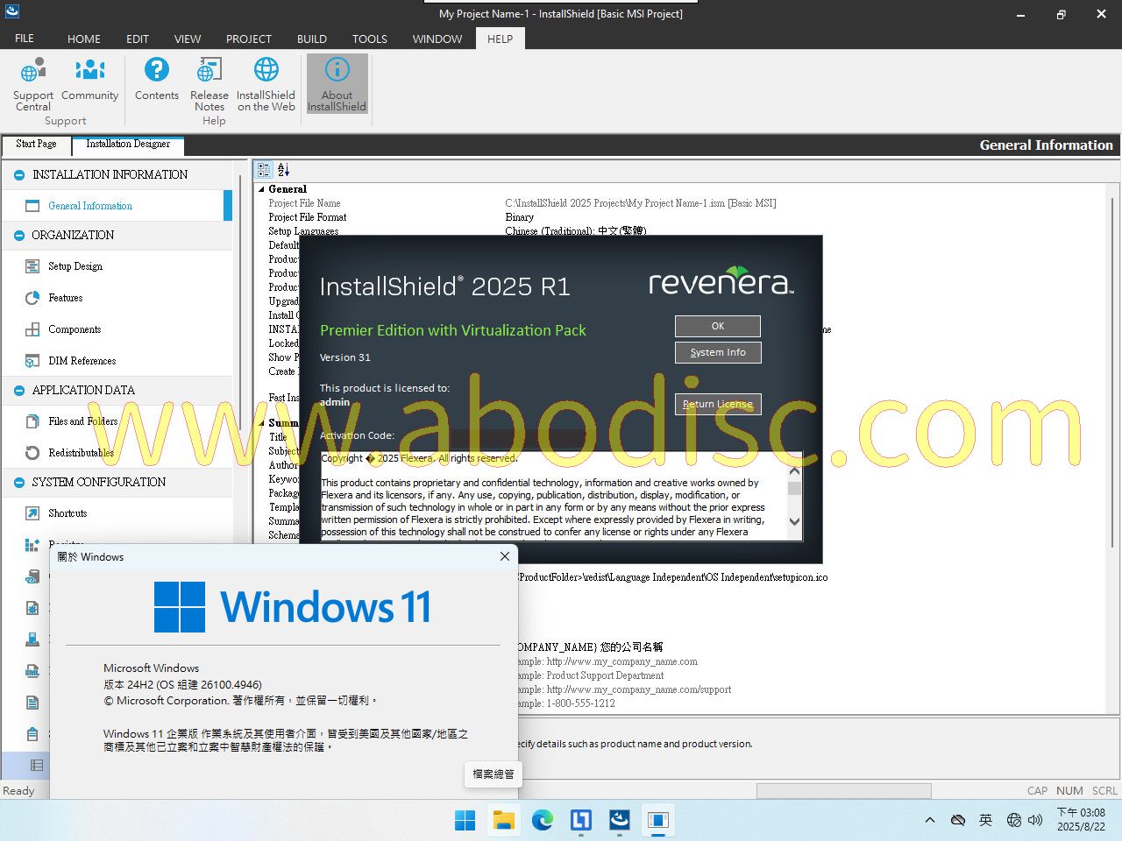This screenshot has height=841, width=1122.
Task: Switch to EDIT ribbon tab
Action: point(138,39)
